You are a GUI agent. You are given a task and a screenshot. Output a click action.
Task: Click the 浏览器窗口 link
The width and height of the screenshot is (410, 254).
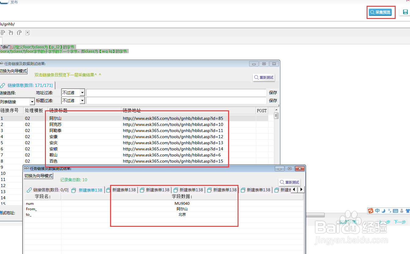click(x=349, y=222)
